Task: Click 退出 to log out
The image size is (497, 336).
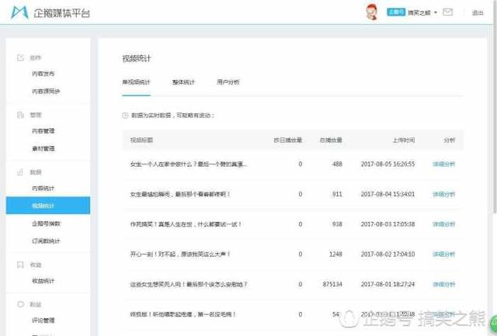Action: (x=477, y=12)
